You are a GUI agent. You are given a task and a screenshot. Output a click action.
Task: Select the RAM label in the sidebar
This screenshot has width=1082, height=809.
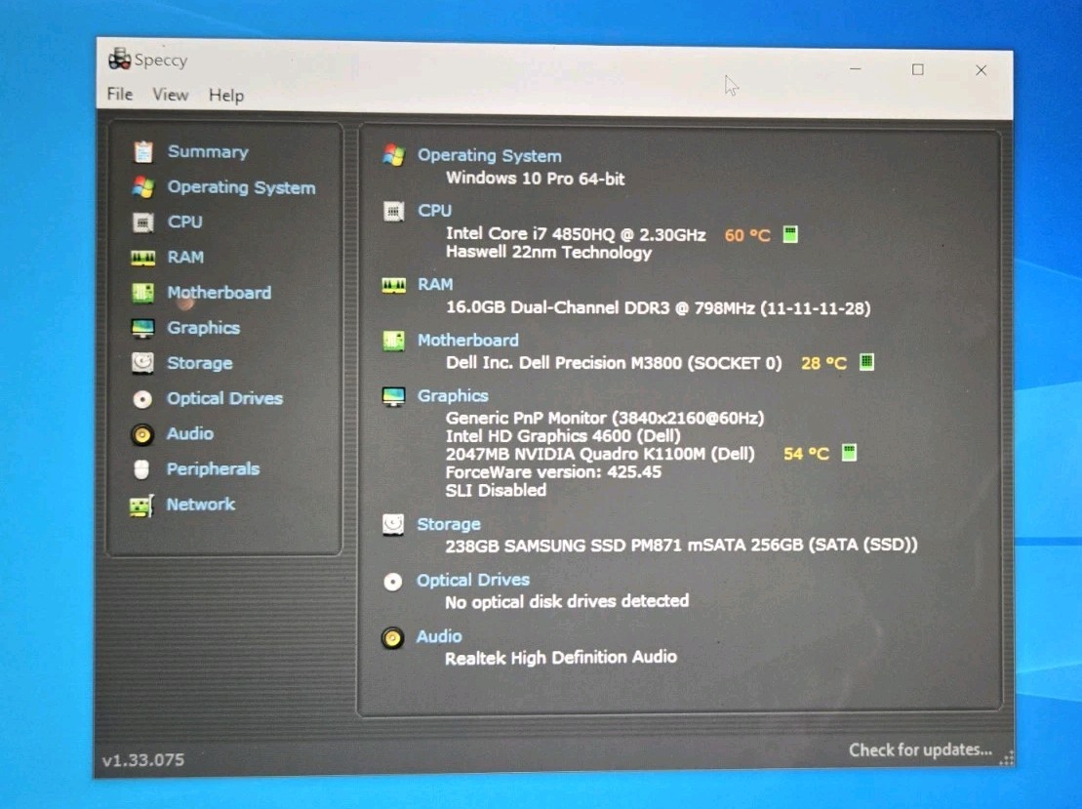tap(185, 258)
